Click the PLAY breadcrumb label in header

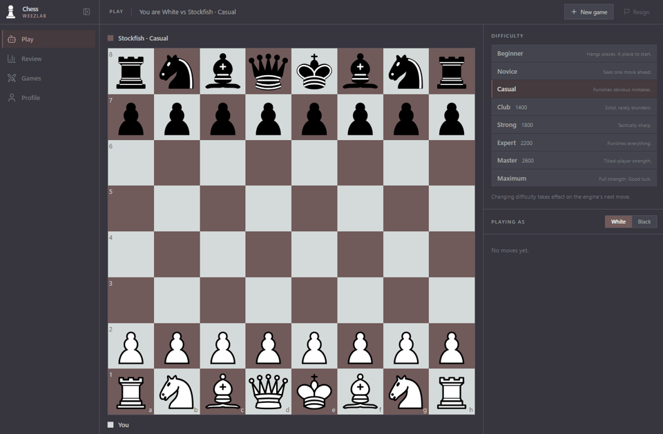click(x=116, y=12)
